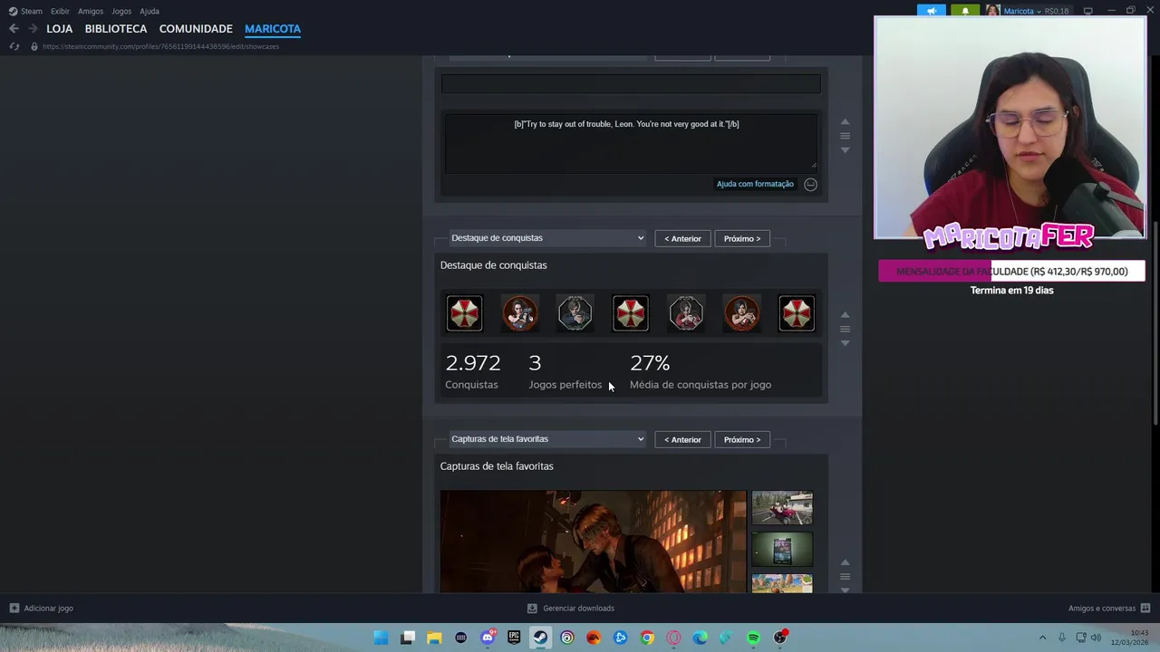Open the Ajuda menu
Image resolution: width=1160 pixels, height=652 pixels.
pos(150,11)
